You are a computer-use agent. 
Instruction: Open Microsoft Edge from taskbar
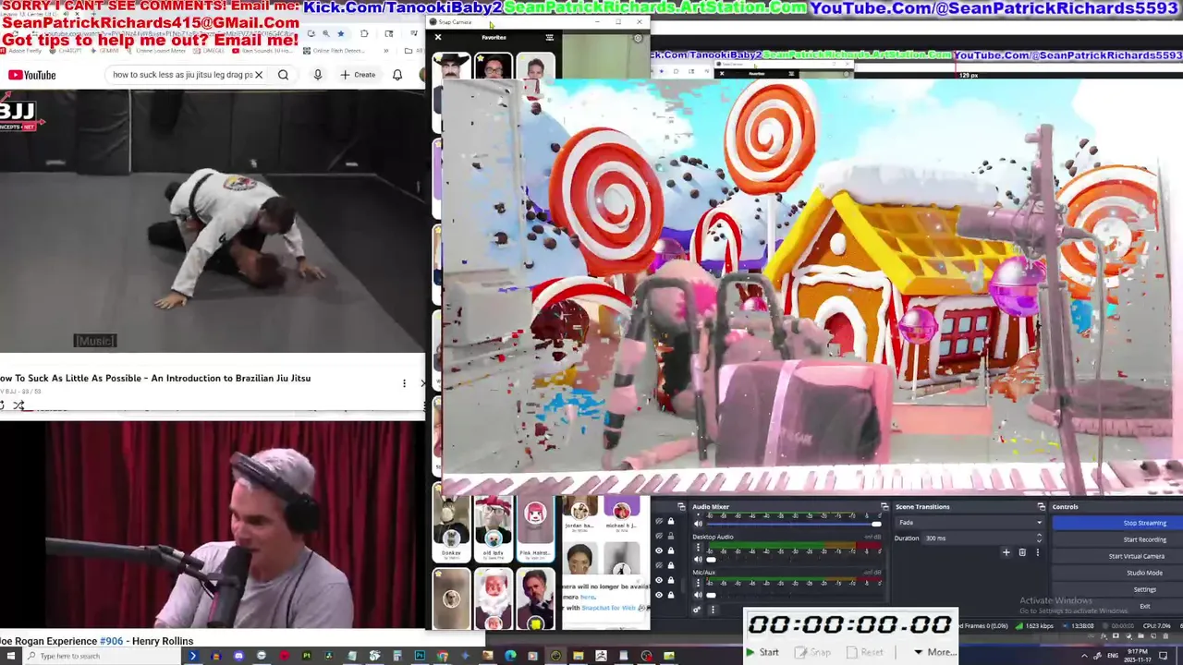coord(510,656)
